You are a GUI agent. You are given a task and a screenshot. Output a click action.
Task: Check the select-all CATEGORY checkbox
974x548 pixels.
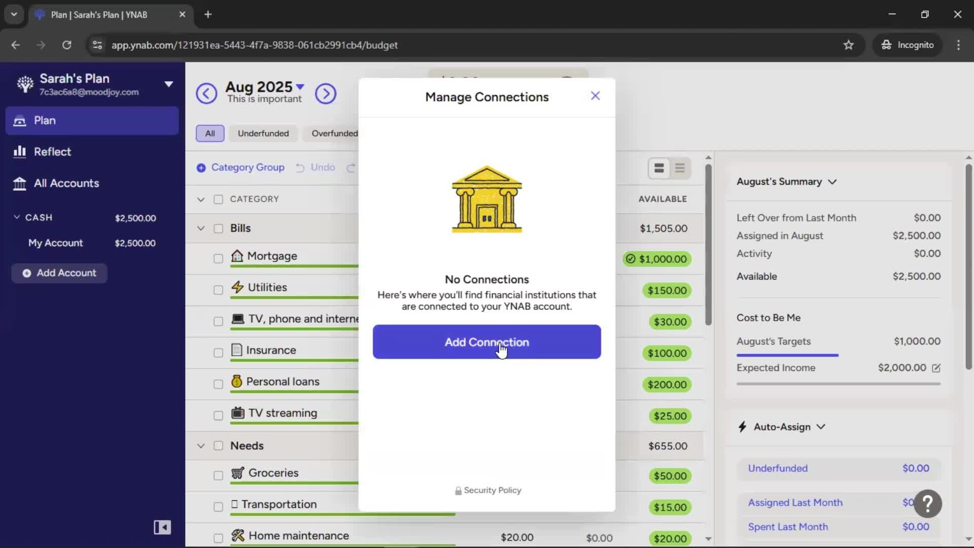point(218,199)
